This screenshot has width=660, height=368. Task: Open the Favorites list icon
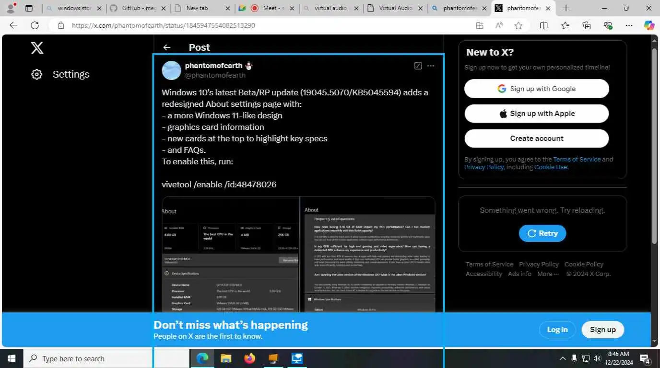565,25
